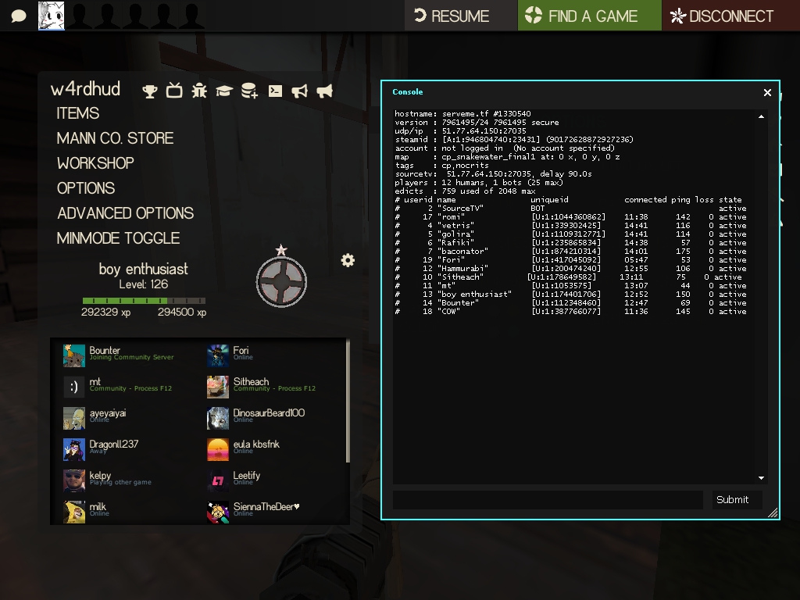Click the console scroll up arrow

(x=761, y=117)
